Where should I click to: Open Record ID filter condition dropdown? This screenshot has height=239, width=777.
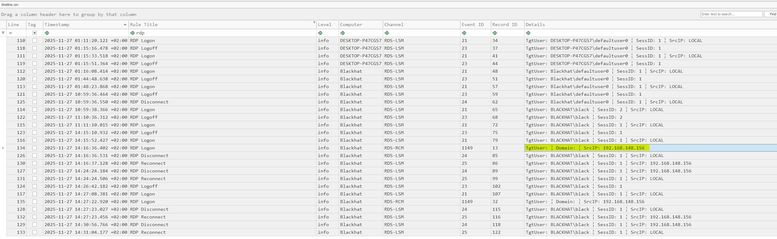tap(495, 33)
